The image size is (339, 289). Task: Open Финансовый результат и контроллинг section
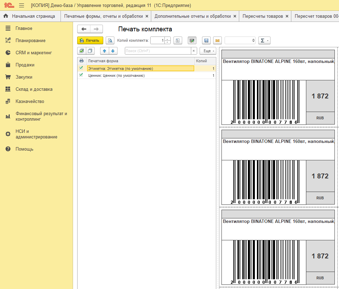(36, 117)
